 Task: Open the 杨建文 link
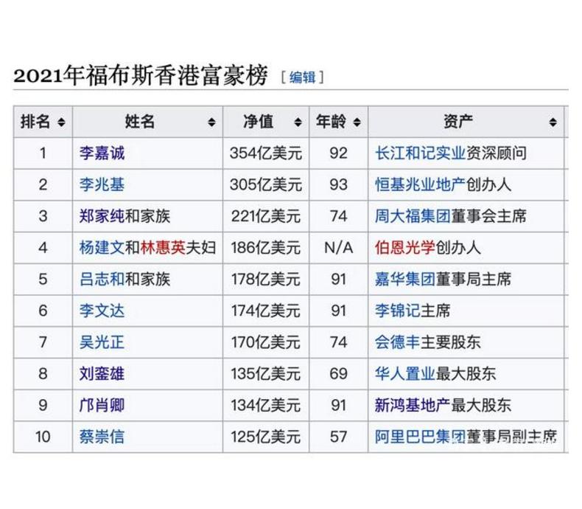[x=102, y=248]
